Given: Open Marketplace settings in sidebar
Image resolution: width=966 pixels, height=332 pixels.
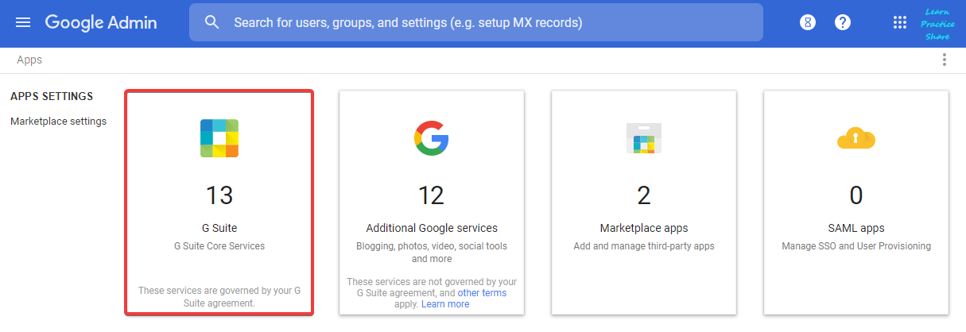Looking at the screenshot, I should [58, 122].
